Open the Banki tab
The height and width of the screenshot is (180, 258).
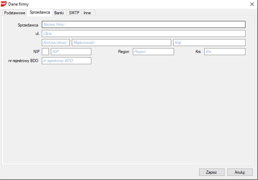pos(59,13)
